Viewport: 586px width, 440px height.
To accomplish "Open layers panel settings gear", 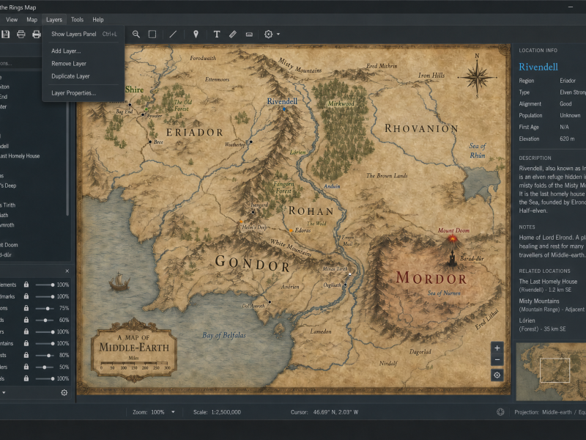I will (x=64, y=392).
